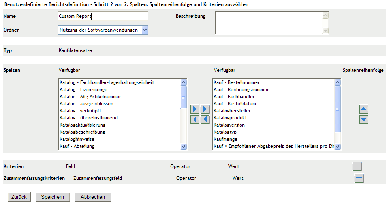Select 'Katalogbeschreibung' entry
The width and height of the screenshot is (389, 207).
(x=120, y=132)
